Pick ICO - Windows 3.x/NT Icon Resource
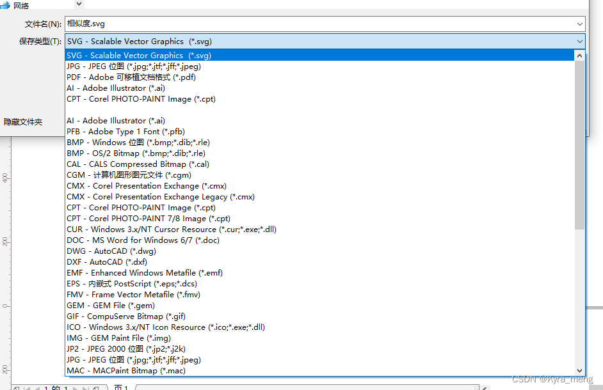This screenshot has height=390, width=603. tap(320, 327)
